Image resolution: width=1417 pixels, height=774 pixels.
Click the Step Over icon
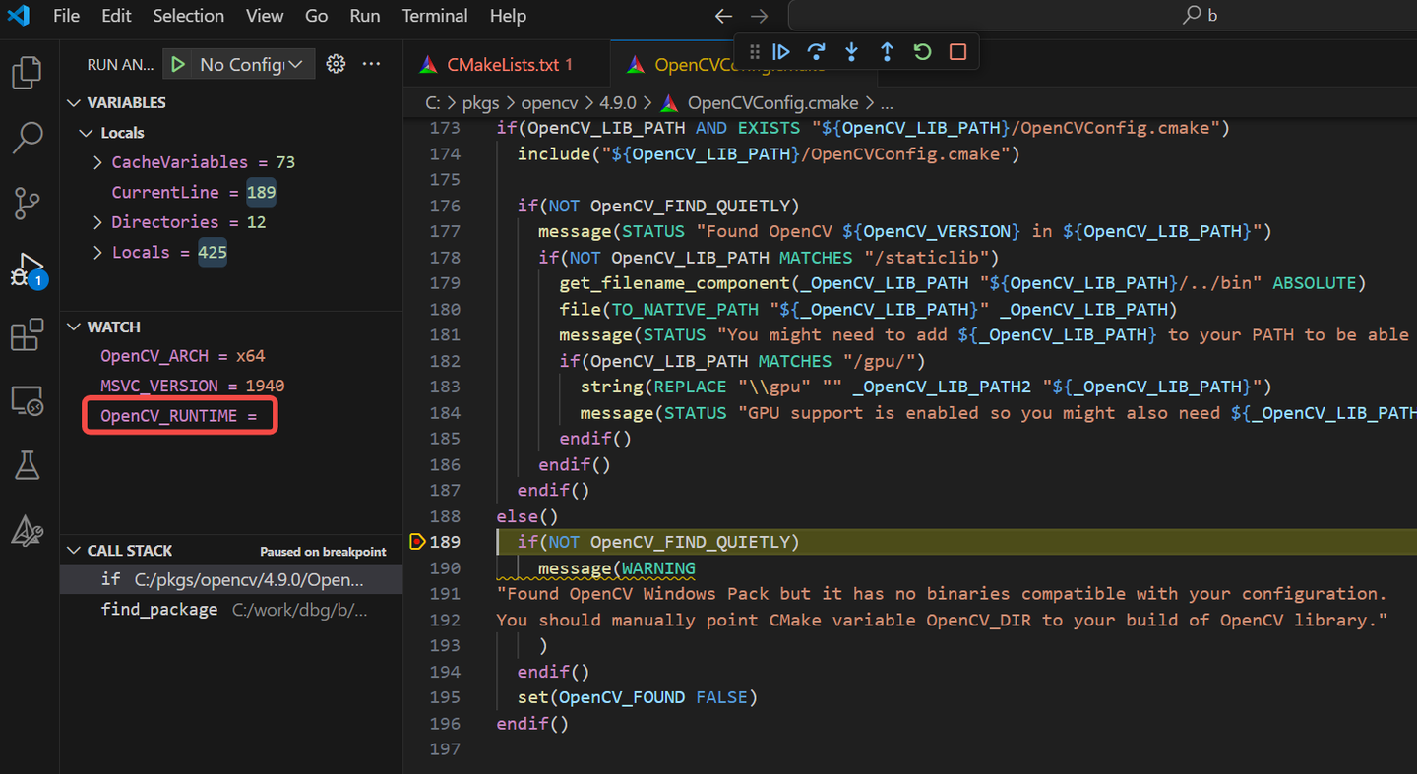(x=817, y=52)
